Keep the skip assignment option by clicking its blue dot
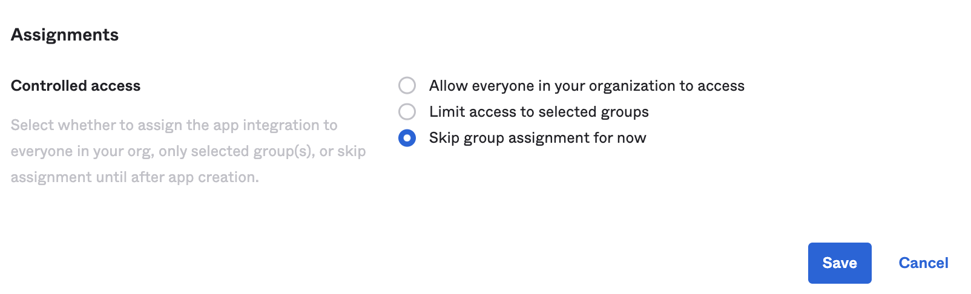Screen dimensions: 971x294 407,138
